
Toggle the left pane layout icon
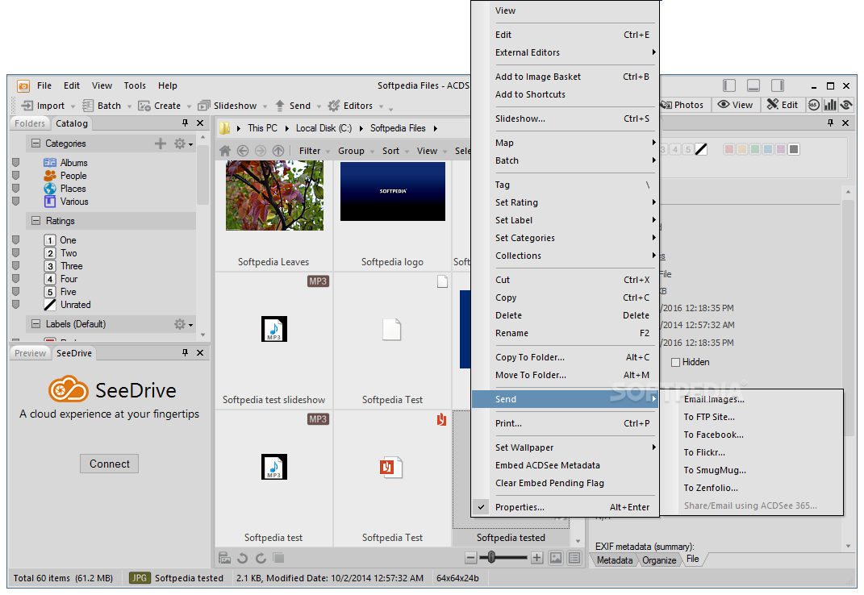click(729, 85)
